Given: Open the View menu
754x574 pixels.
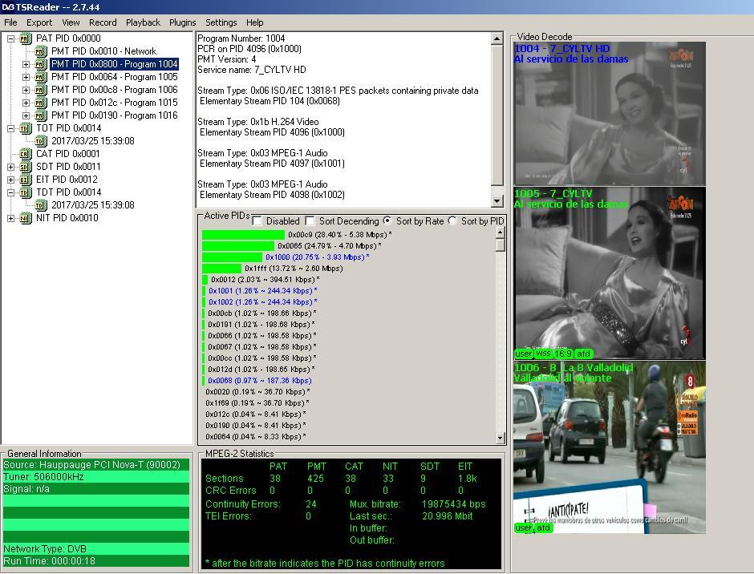Looking at the screenshot, I should point(71,22).
